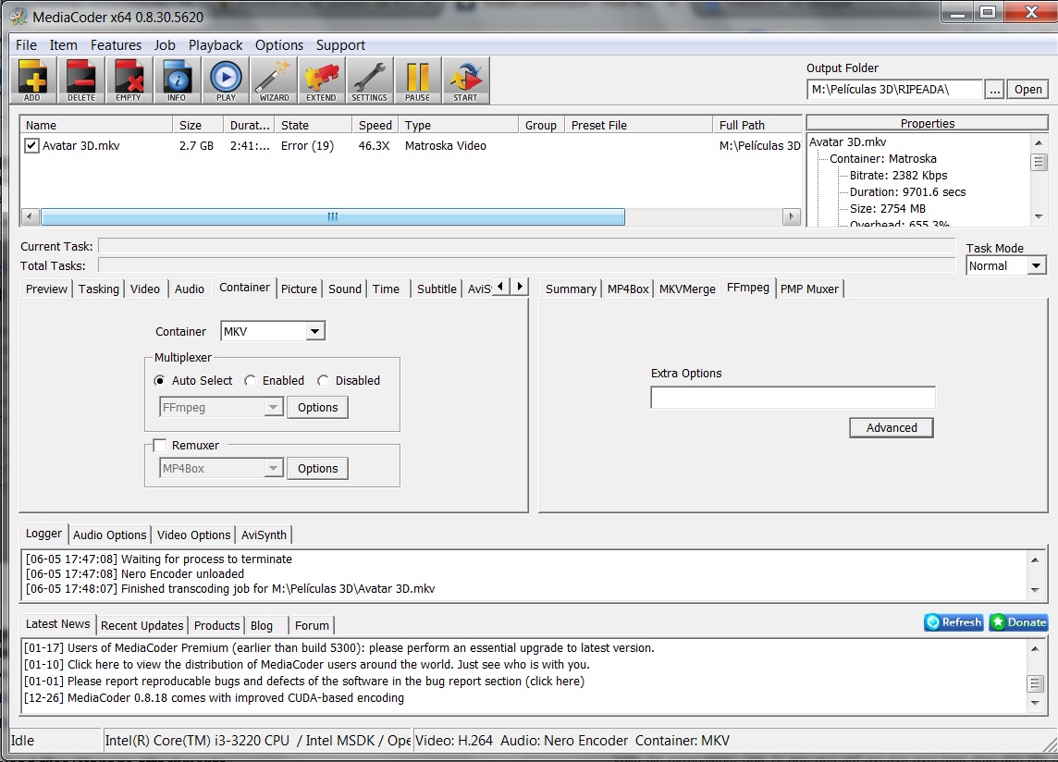Open the INFO toolbar icon
1058x762 pixels.
tap(178, 80)
